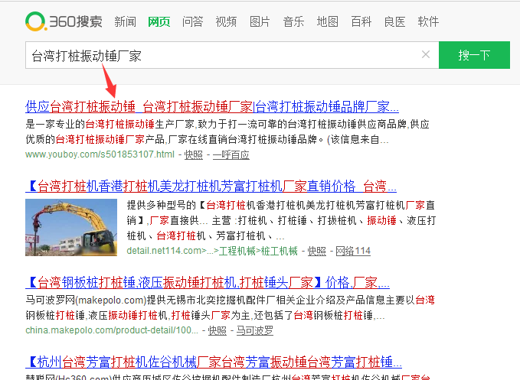Click the 搜一下 search button
This screenshot has height=380, width=520.
point(474,55)
